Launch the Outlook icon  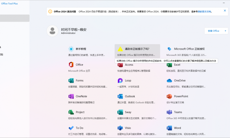tap(120, 96)
